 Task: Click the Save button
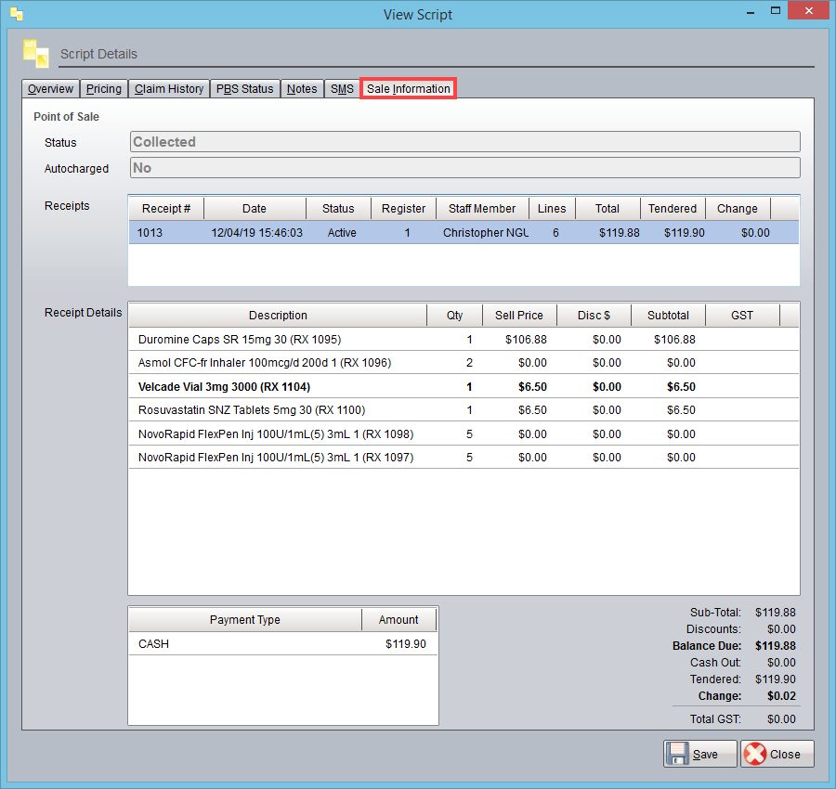(699, 753)
